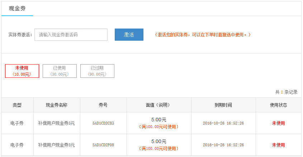Click the 共 2 条记录 record count
This screenshot has width=303, height=157.
tap(287, 92)
